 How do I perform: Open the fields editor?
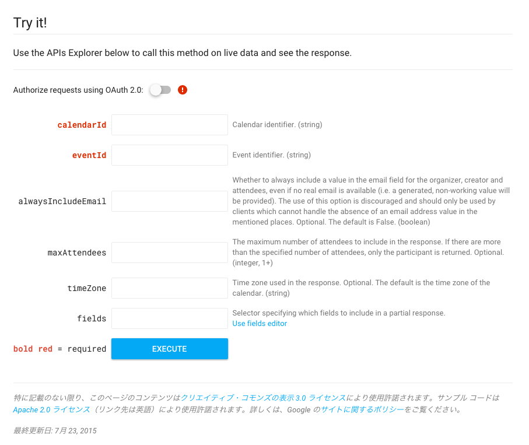coord(259,323)
